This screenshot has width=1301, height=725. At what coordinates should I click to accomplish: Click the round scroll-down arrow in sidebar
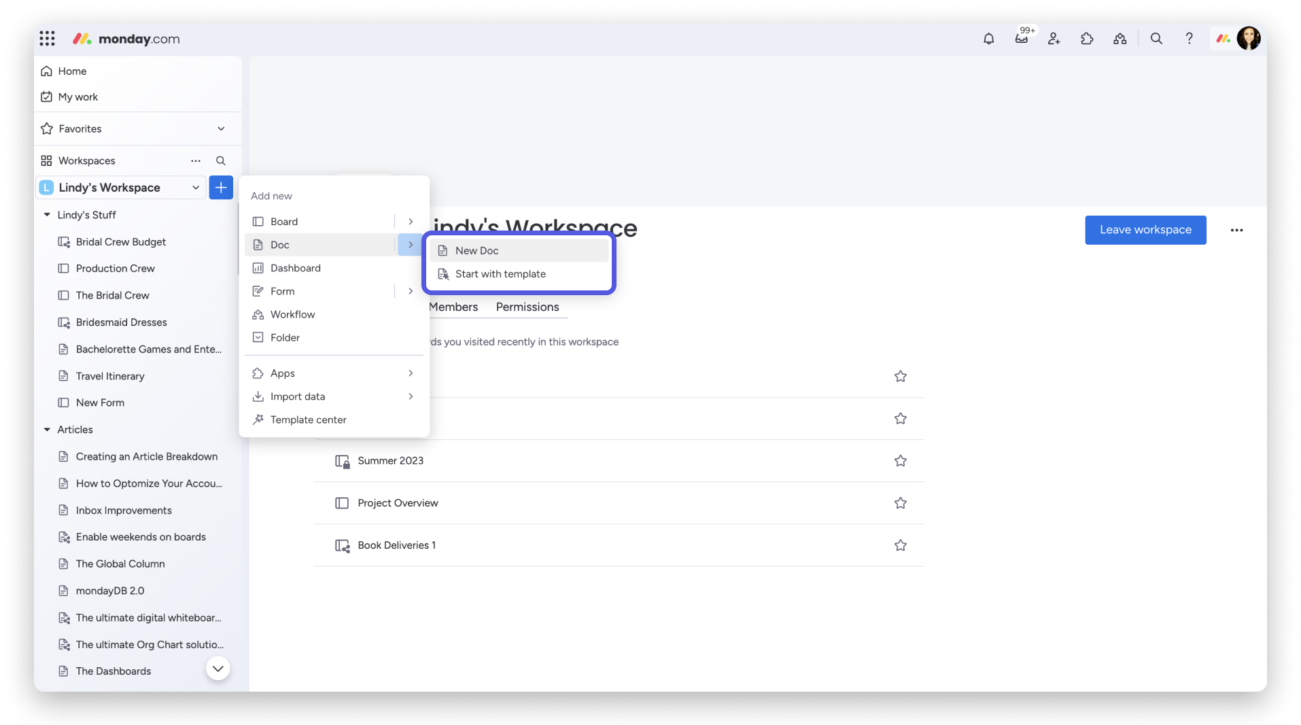tap(218, 669)
